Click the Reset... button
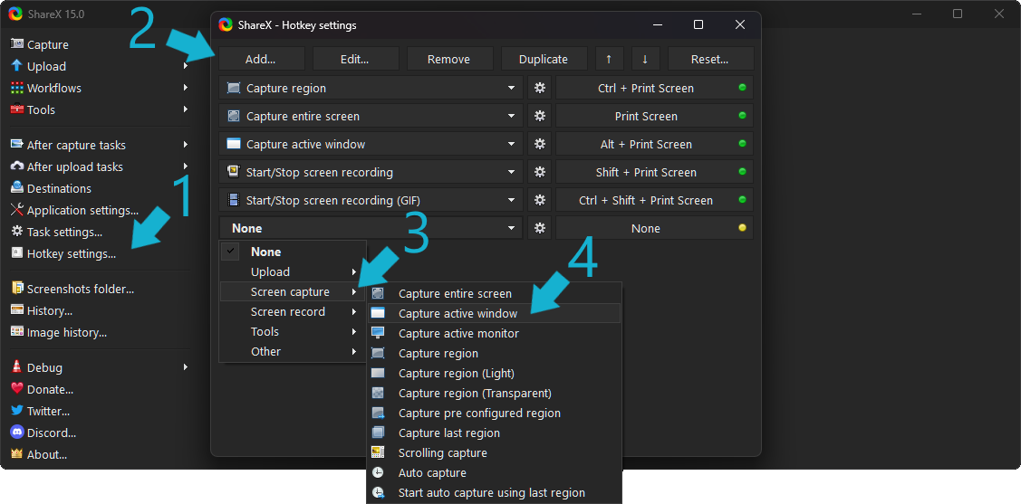This screenshot has height=504, width=1021. pos(710,59)
